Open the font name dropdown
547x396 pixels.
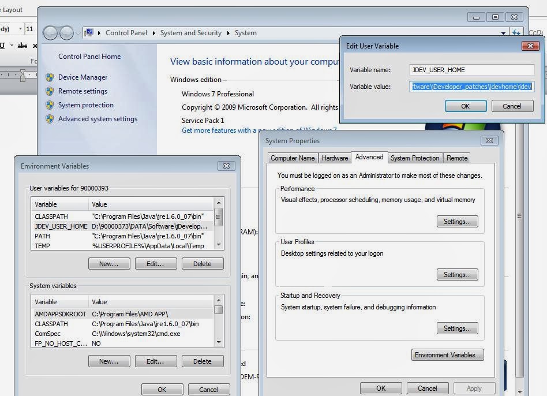[21, 29]
